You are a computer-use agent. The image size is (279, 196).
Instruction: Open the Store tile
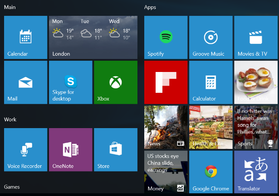point(116,150)
